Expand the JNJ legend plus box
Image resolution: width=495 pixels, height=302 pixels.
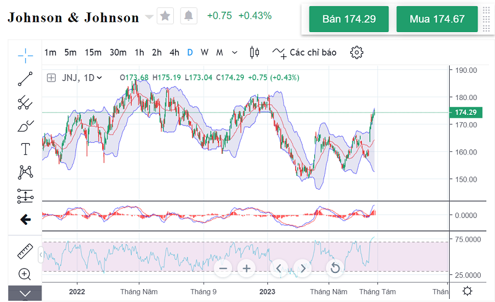51,78
